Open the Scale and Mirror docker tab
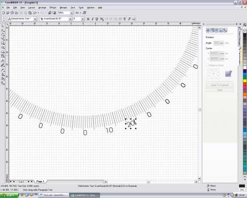 (217, 30)
